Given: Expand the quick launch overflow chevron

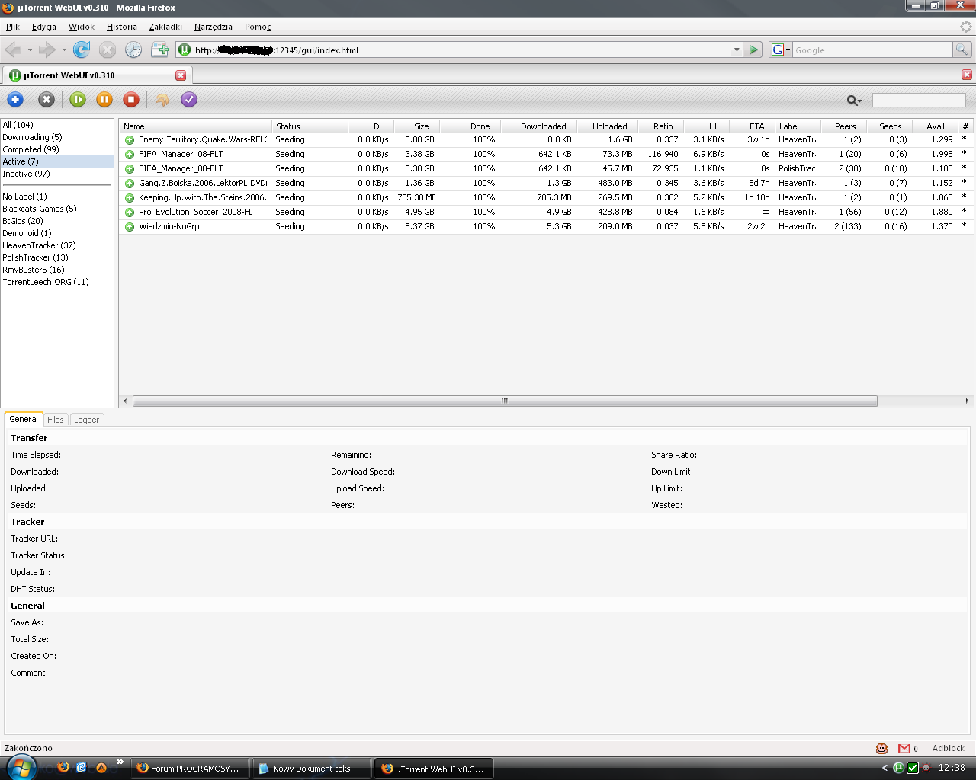Looking at the screenshot, I should point(120,762).
